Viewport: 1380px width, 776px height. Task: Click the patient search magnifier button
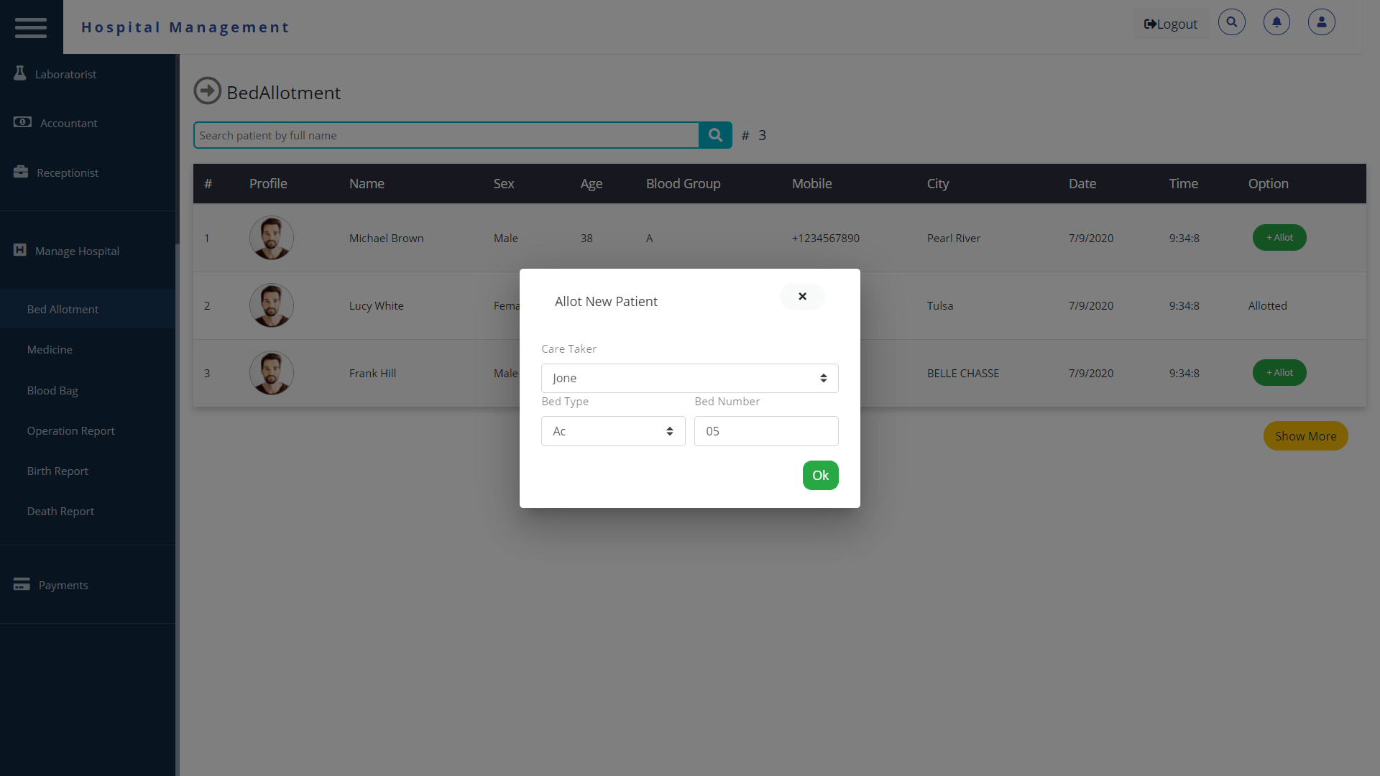click(x=715, y=135)
